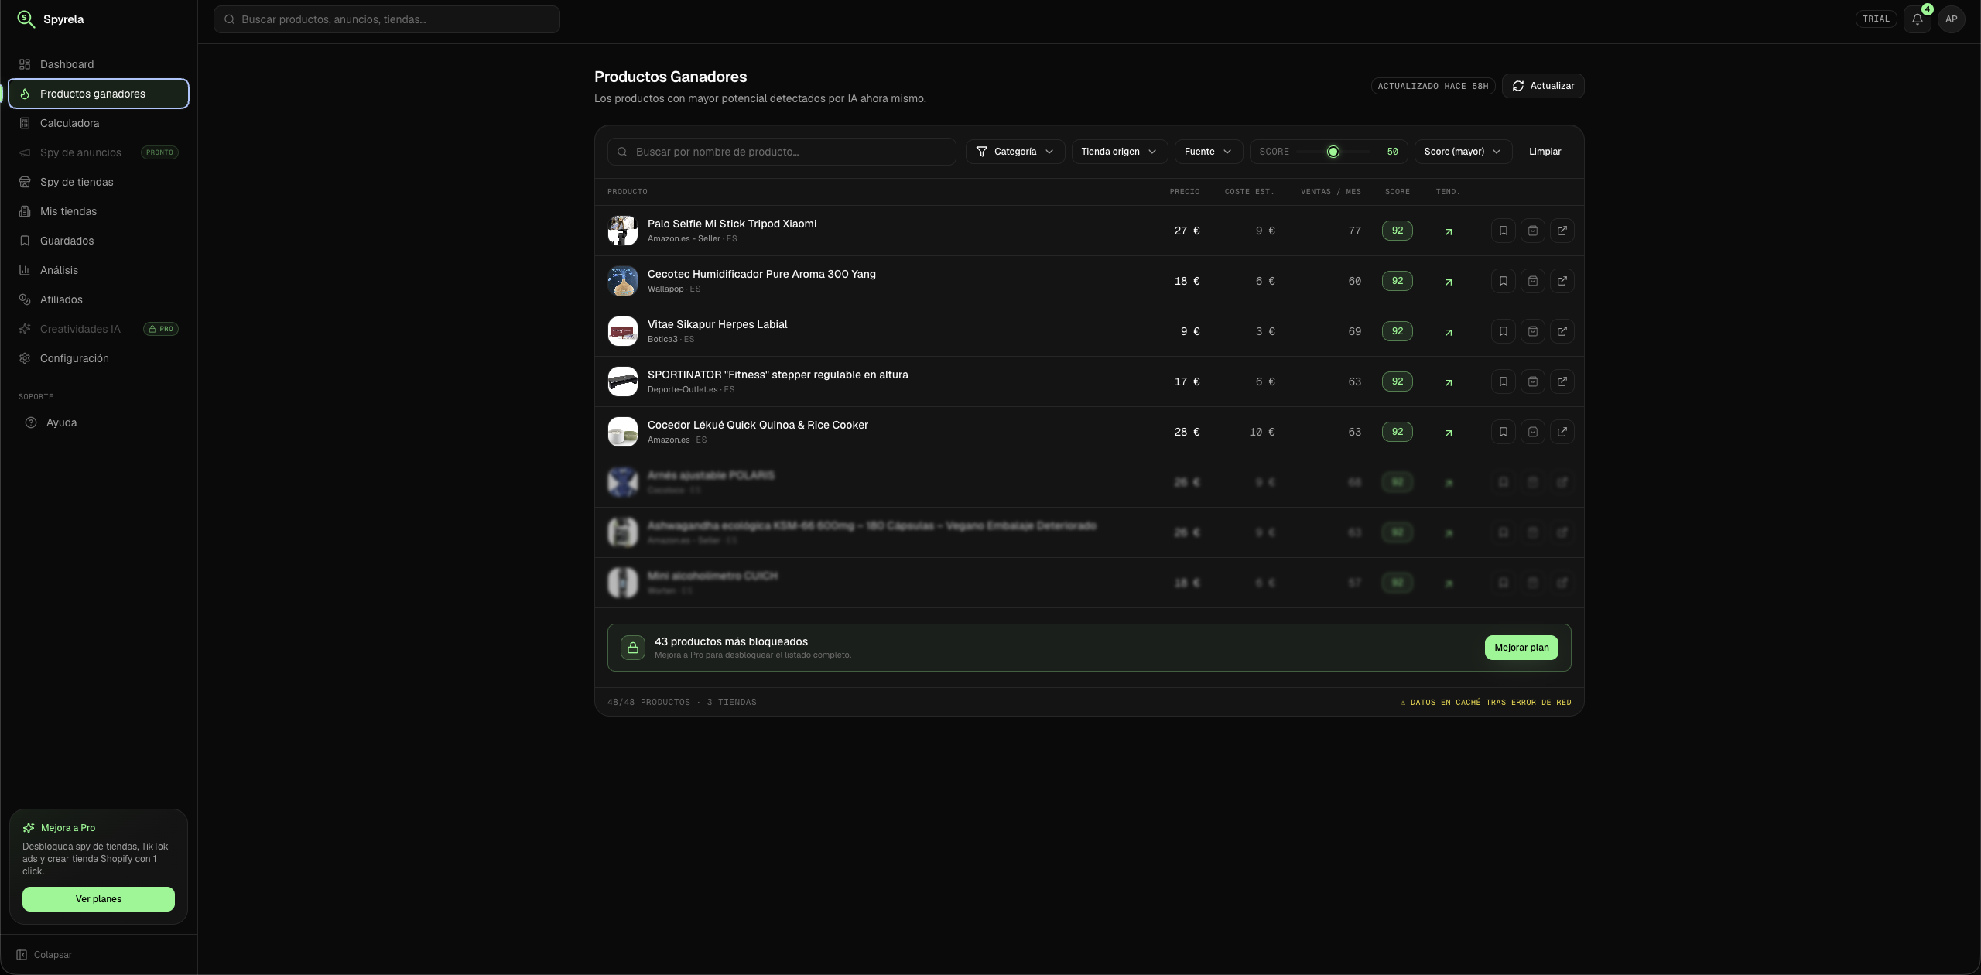Open the Fuente filter dropdown
1981x975 pixels.
click(x=1208, y=152)
